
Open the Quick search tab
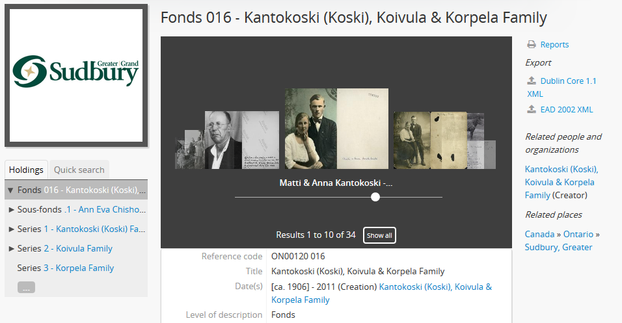click(79, 170)
